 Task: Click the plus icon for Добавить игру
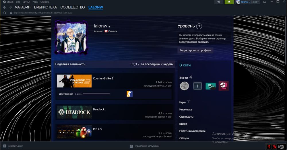5,146
